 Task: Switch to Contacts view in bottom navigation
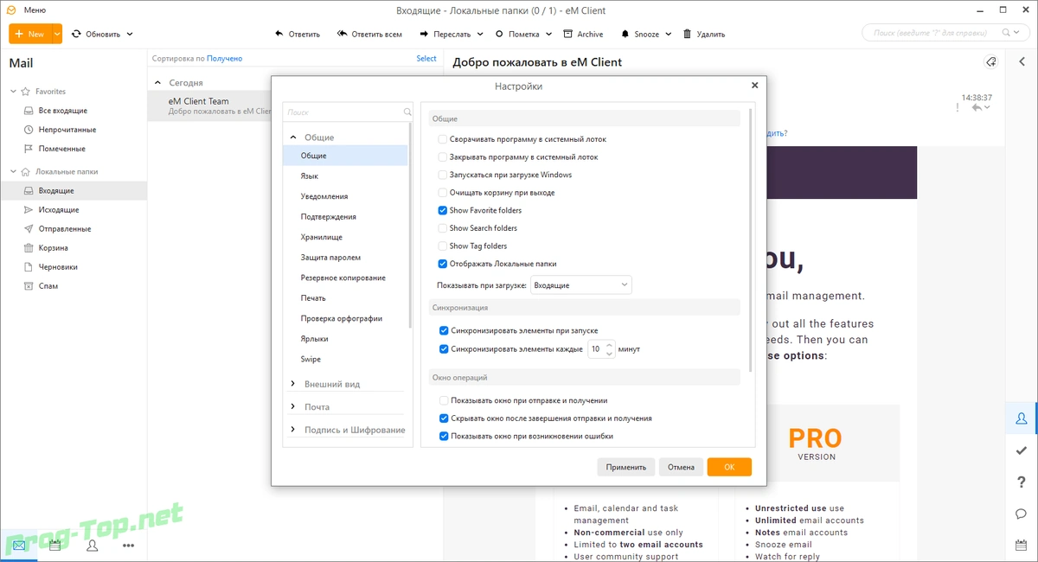point(92,546)
